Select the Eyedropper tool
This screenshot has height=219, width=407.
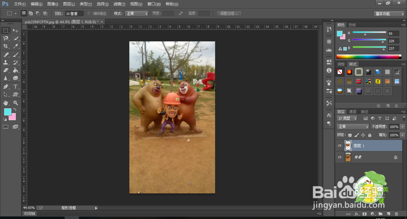[x=15, y=46]
